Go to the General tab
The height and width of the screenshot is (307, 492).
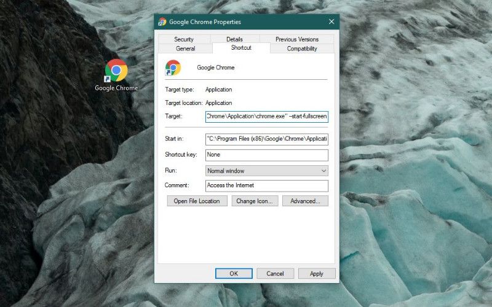185,49
